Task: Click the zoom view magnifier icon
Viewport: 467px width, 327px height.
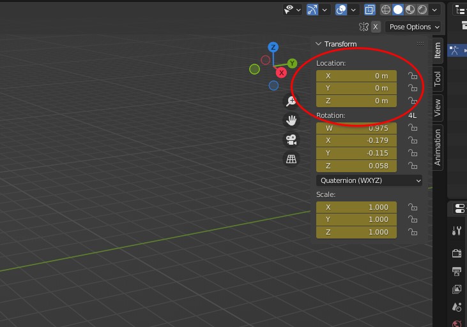Action: click(291, 101)
